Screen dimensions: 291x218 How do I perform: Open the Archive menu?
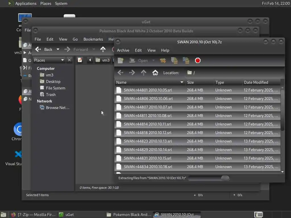pyautogui.click(x=123, y=50)
